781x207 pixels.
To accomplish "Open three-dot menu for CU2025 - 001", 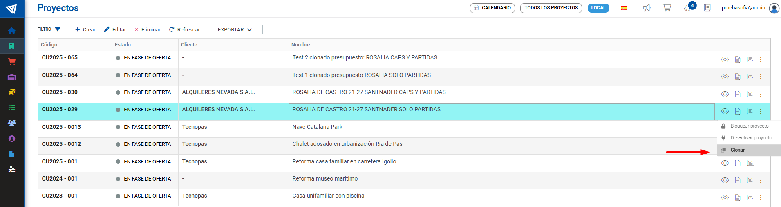I will (761, 163).
